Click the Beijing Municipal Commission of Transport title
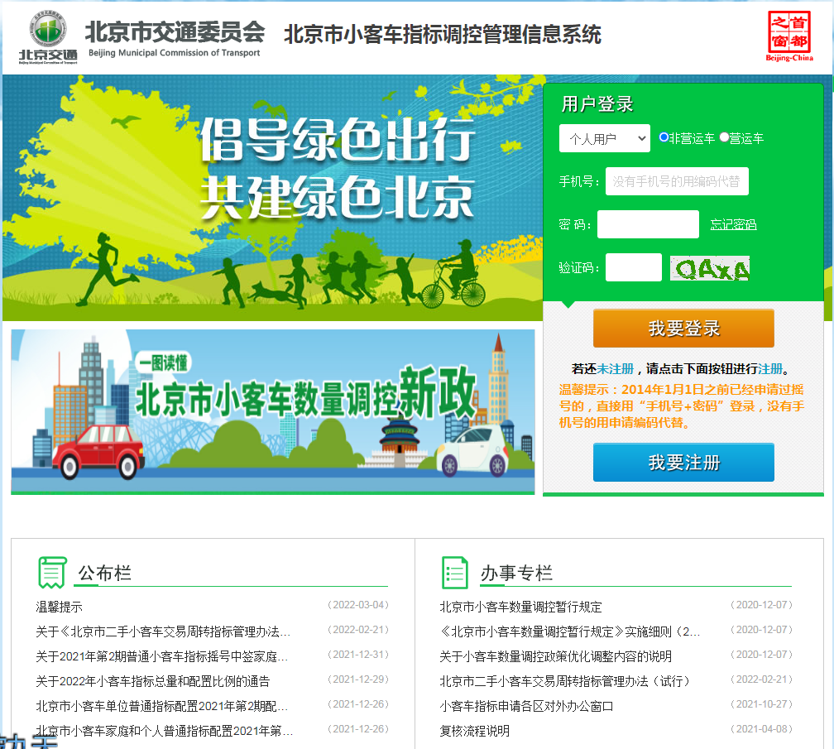 [175, 33]
